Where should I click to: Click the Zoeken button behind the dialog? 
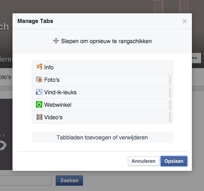point(69,181)
